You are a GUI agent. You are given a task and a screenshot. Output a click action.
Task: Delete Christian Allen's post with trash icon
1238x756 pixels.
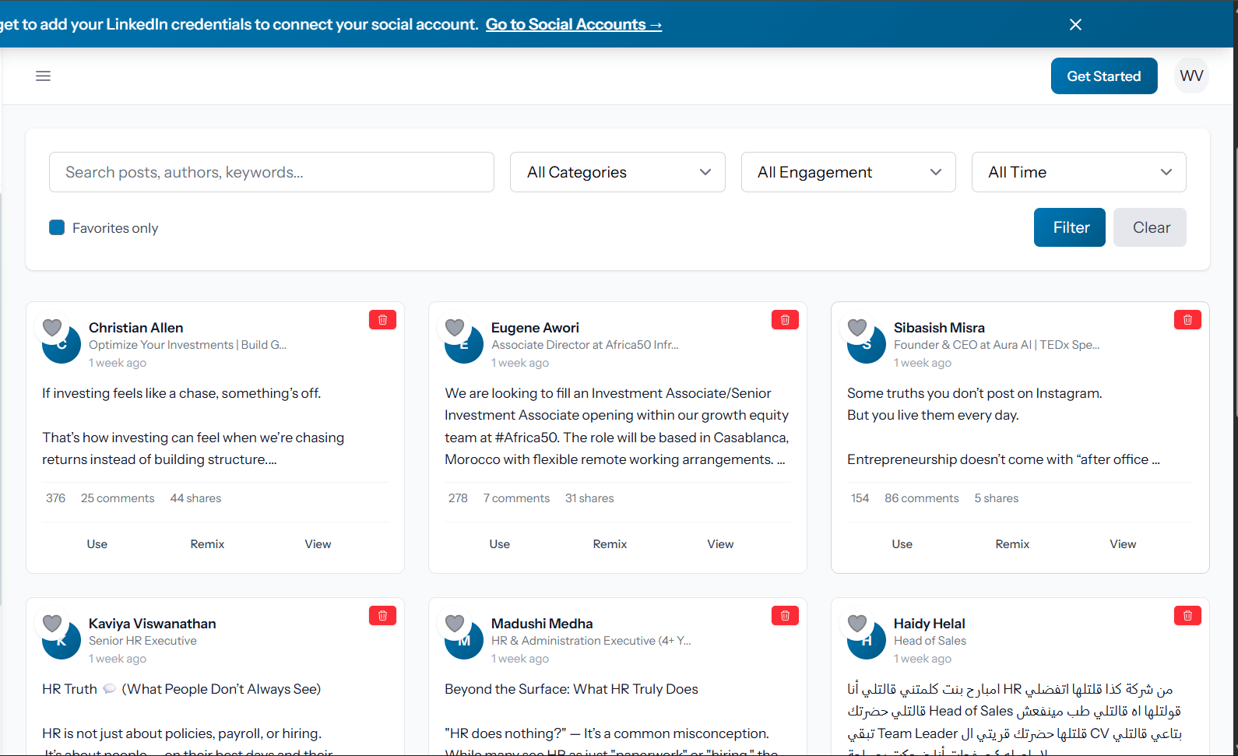click(x=382, y=320)
